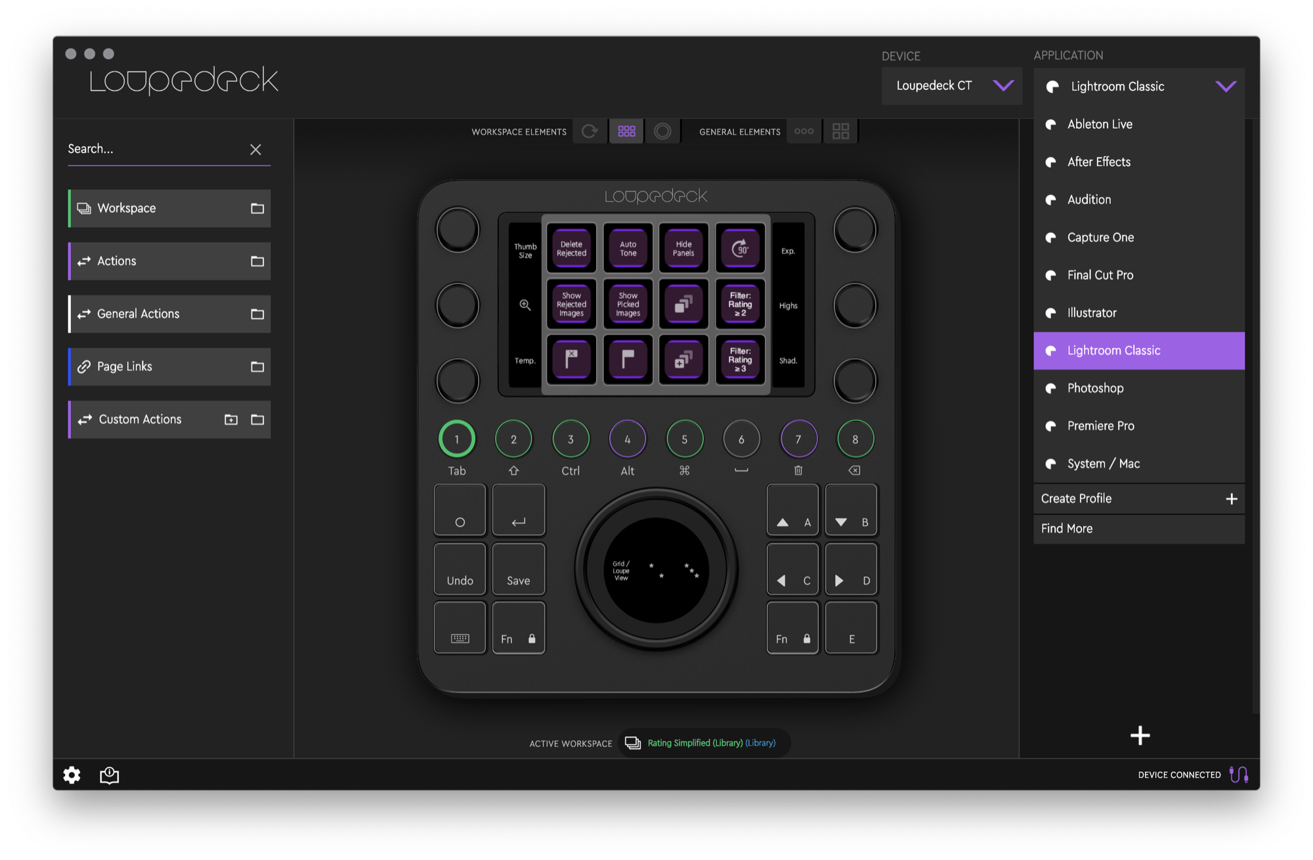
Task: Expand the Workspace folder
Action: click(x=257, y=209)
